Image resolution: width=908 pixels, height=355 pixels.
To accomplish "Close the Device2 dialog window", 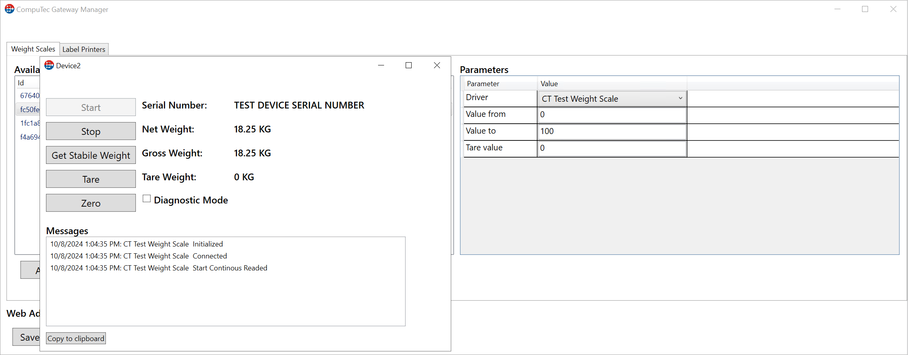I will click(x=437, y=65).
